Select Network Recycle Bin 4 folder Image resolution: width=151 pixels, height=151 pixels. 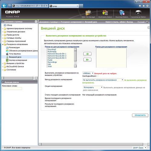57,58
